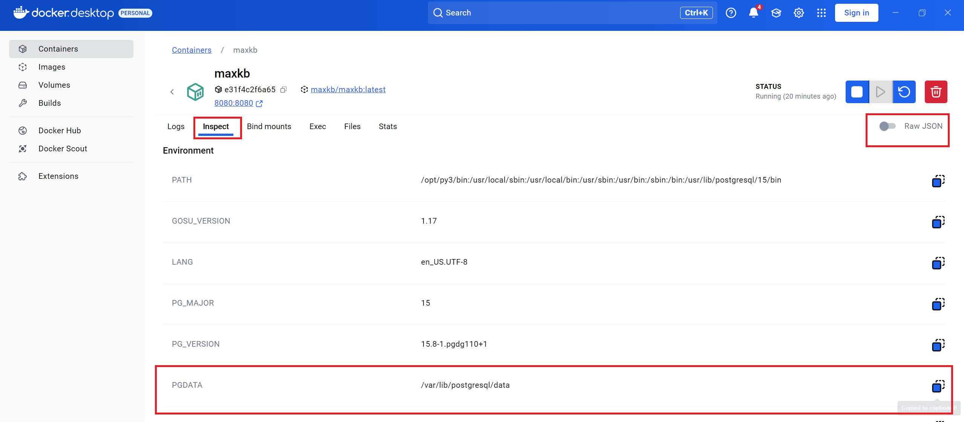This screenshot has height=422, width=964.
Task: Copy the PATH environment value
Action: click(938, 181)
